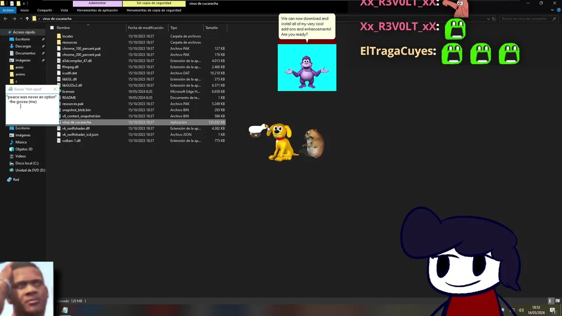Open the Compartir ribbon tab

(x=44, y=10)
